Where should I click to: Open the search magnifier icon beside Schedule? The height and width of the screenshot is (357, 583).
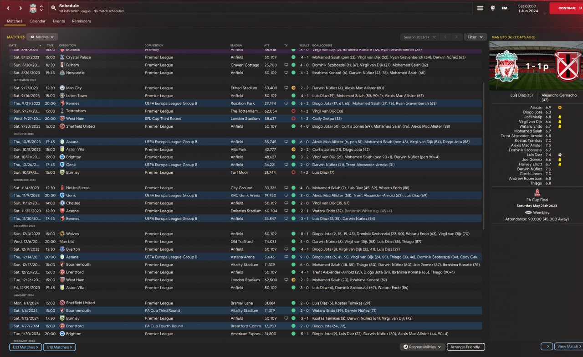pos(53,8)
